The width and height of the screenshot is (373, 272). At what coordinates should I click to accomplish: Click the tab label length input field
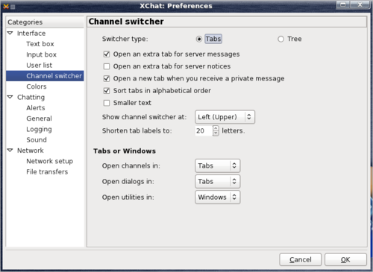[x=204, y=130]
